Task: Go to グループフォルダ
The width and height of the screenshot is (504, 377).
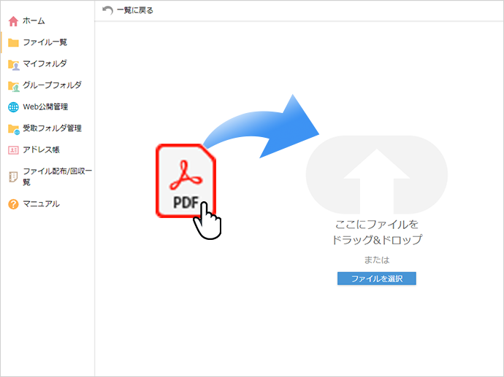Action: [x=52, y=85]
